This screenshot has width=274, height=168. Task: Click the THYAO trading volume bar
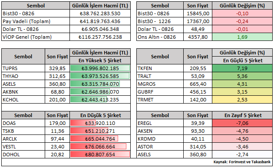(100, 76)
